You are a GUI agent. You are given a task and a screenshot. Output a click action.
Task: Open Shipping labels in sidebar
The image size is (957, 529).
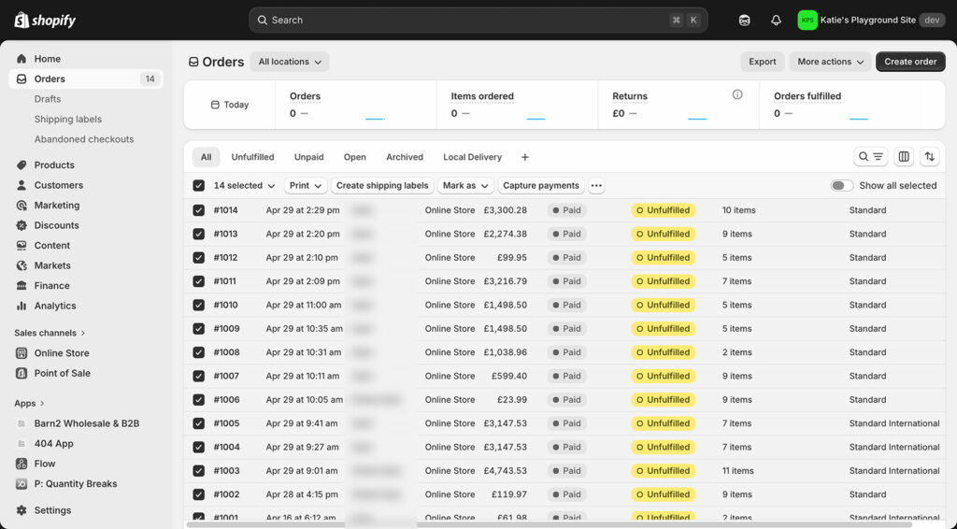point(67,119)
